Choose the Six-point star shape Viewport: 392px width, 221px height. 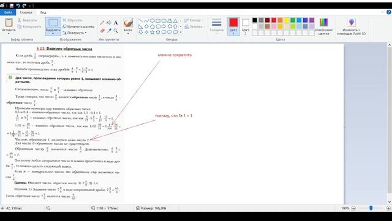[158, 32]
